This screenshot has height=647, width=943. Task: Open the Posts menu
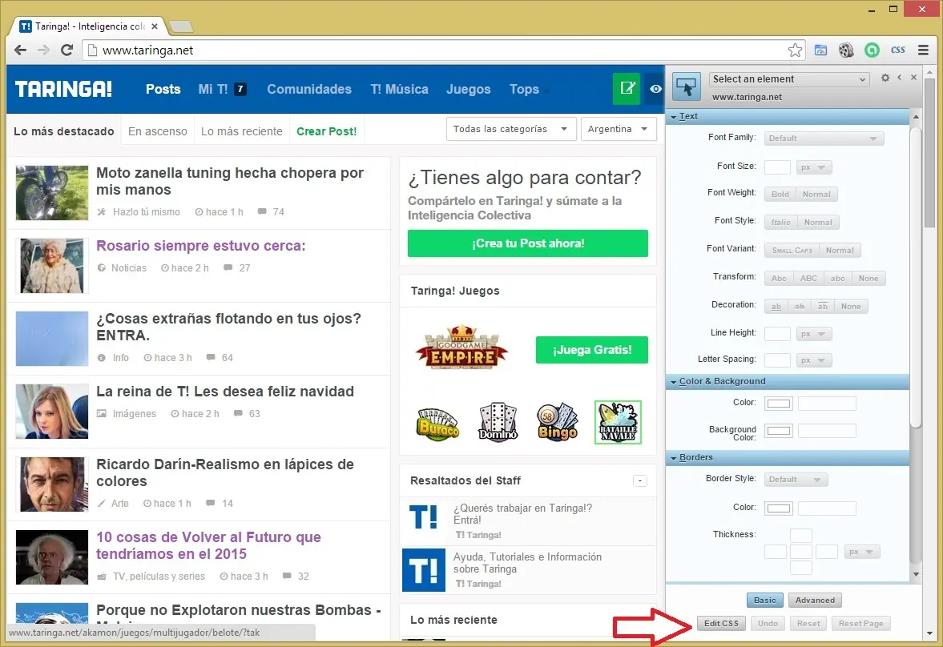[163, 89]
